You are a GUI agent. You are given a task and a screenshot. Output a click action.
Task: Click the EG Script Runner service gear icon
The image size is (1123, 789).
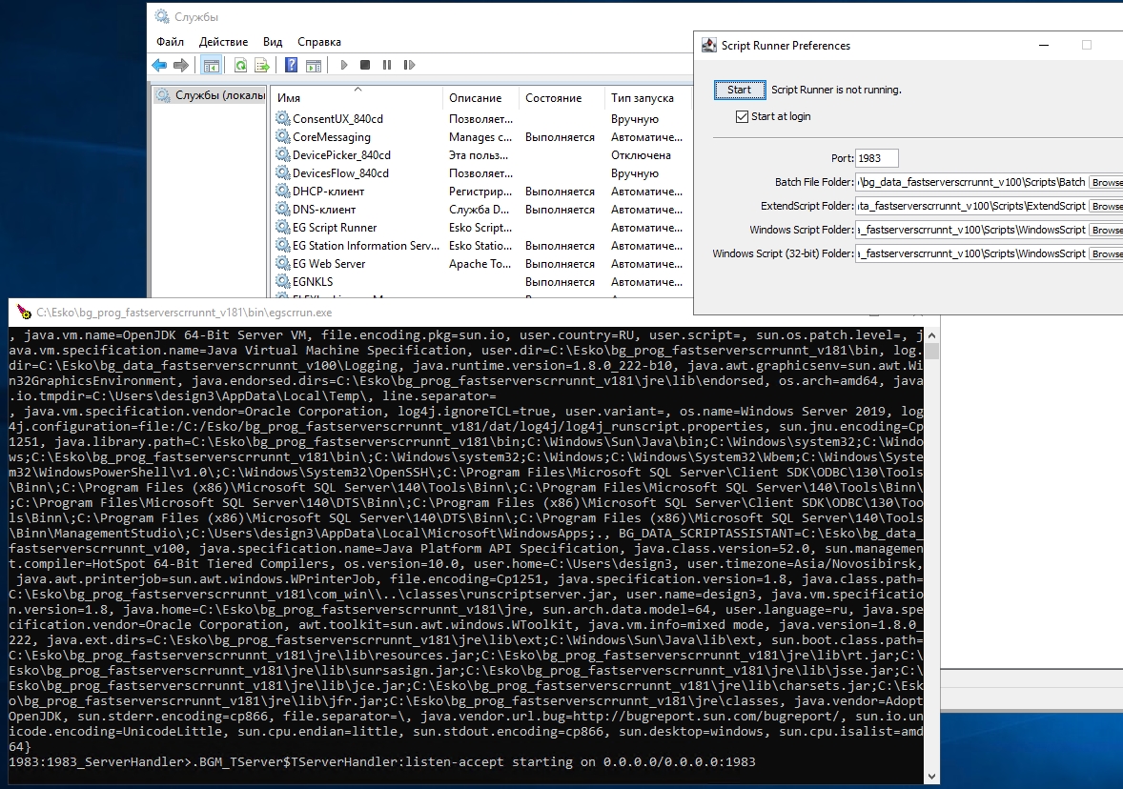coord(281,227)
